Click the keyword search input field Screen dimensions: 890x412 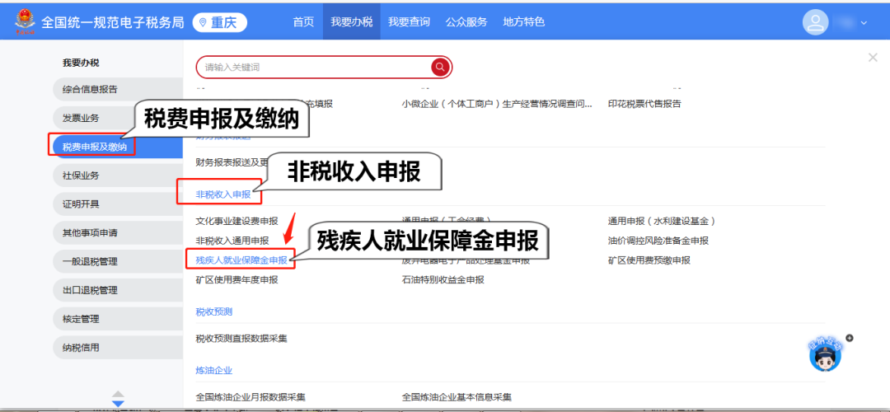tap(313, 67)
